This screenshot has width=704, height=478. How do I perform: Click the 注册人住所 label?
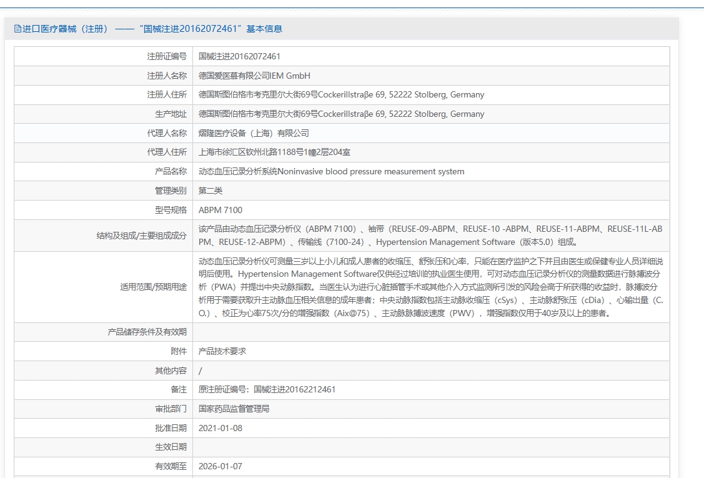point(167,95)
